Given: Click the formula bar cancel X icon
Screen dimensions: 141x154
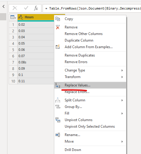Looking at the screenshot, I should [15, 8].
